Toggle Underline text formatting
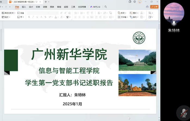Viewport: 190px width, 121px height. 37,17
